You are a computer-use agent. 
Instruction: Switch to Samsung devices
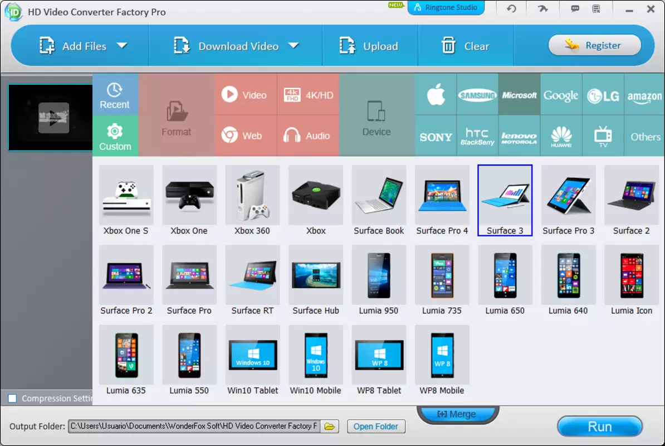(x=477, y=94)
